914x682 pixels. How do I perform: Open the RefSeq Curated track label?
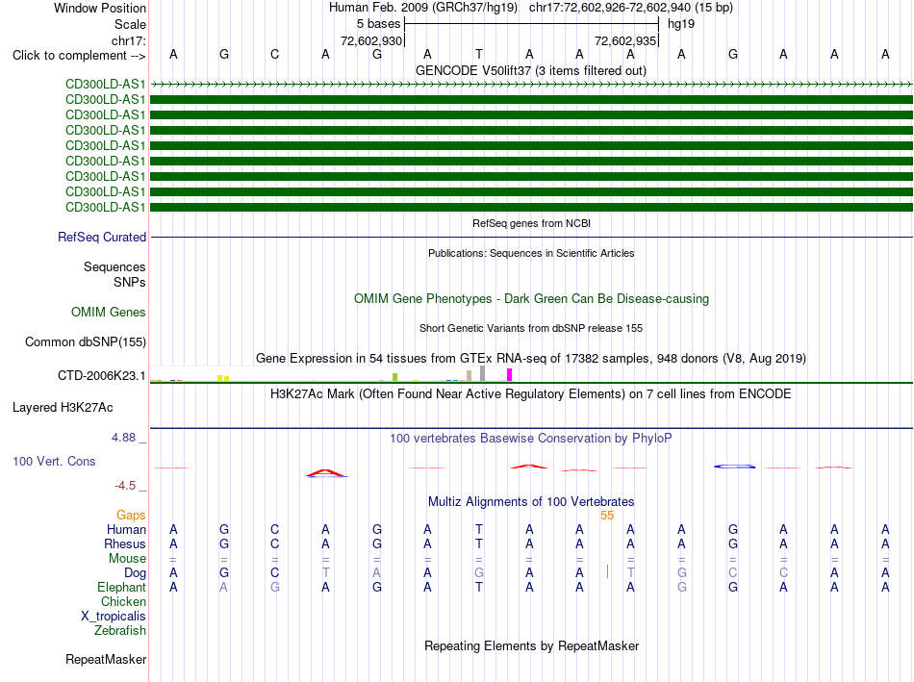pos(101,238)
